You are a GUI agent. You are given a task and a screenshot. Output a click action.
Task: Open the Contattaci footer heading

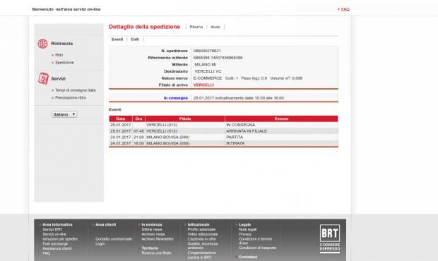tap(248, 257)
